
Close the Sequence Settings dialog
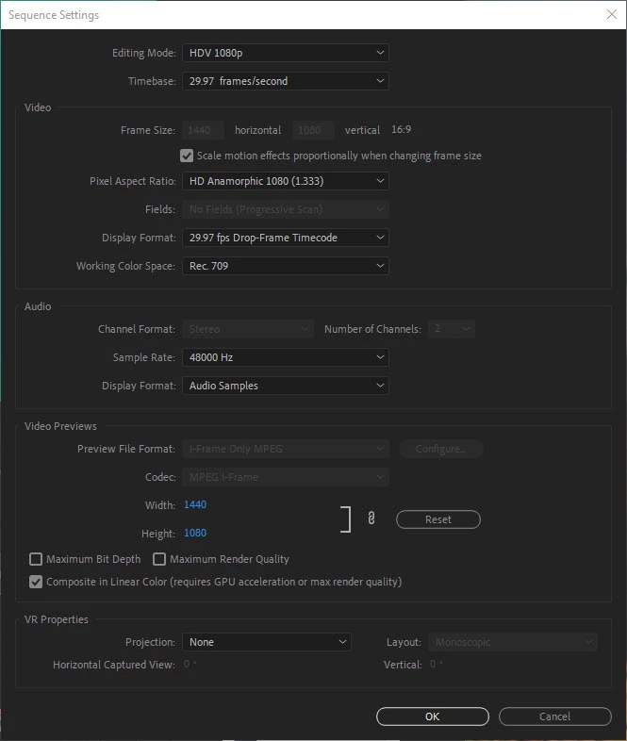coord(611,15)
